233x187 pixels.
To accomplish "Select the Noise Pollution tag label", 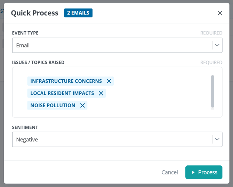I will click(x=53, y=105).
